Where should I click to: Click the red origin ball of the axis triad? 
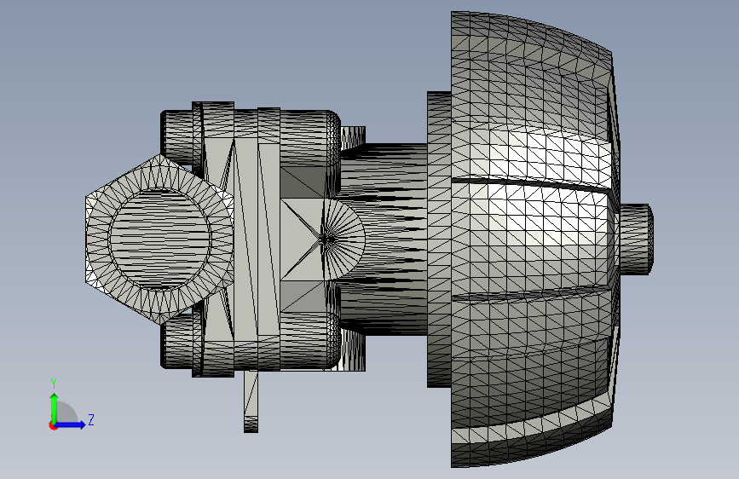coord(53,425)
